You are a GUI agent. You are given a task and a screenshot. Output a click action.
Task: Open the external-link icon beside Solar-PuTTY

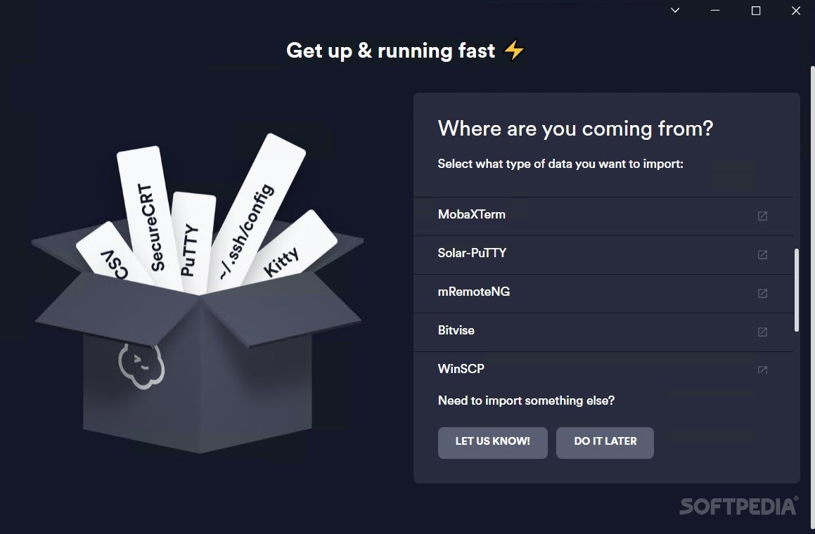762,254
